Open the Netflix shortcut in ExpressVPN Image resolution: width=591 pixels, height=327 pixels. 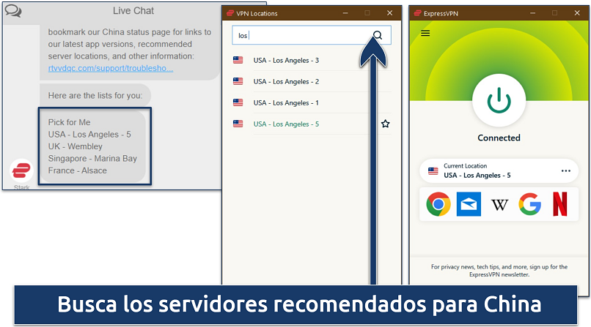[559, 204]
